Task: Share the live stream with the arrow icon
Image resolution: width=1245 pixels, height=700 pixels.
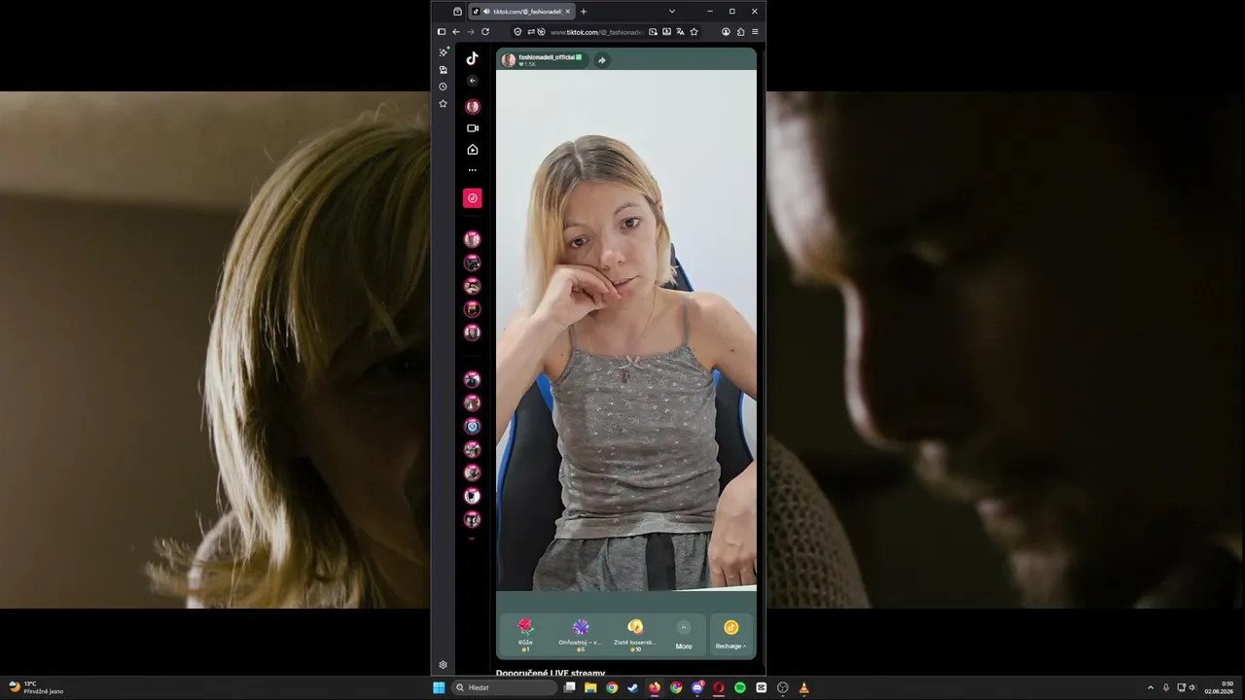Action: (602, 60)
